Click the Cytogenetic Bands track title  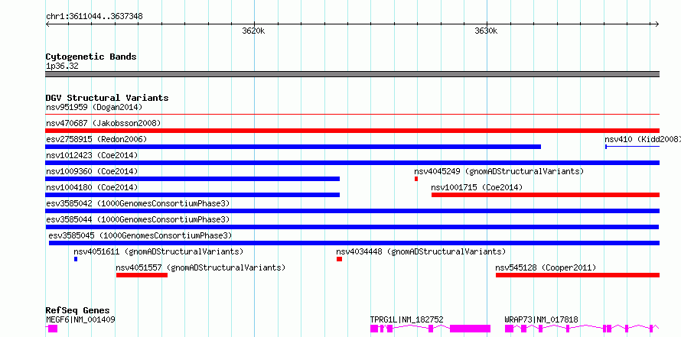[91, 57]
